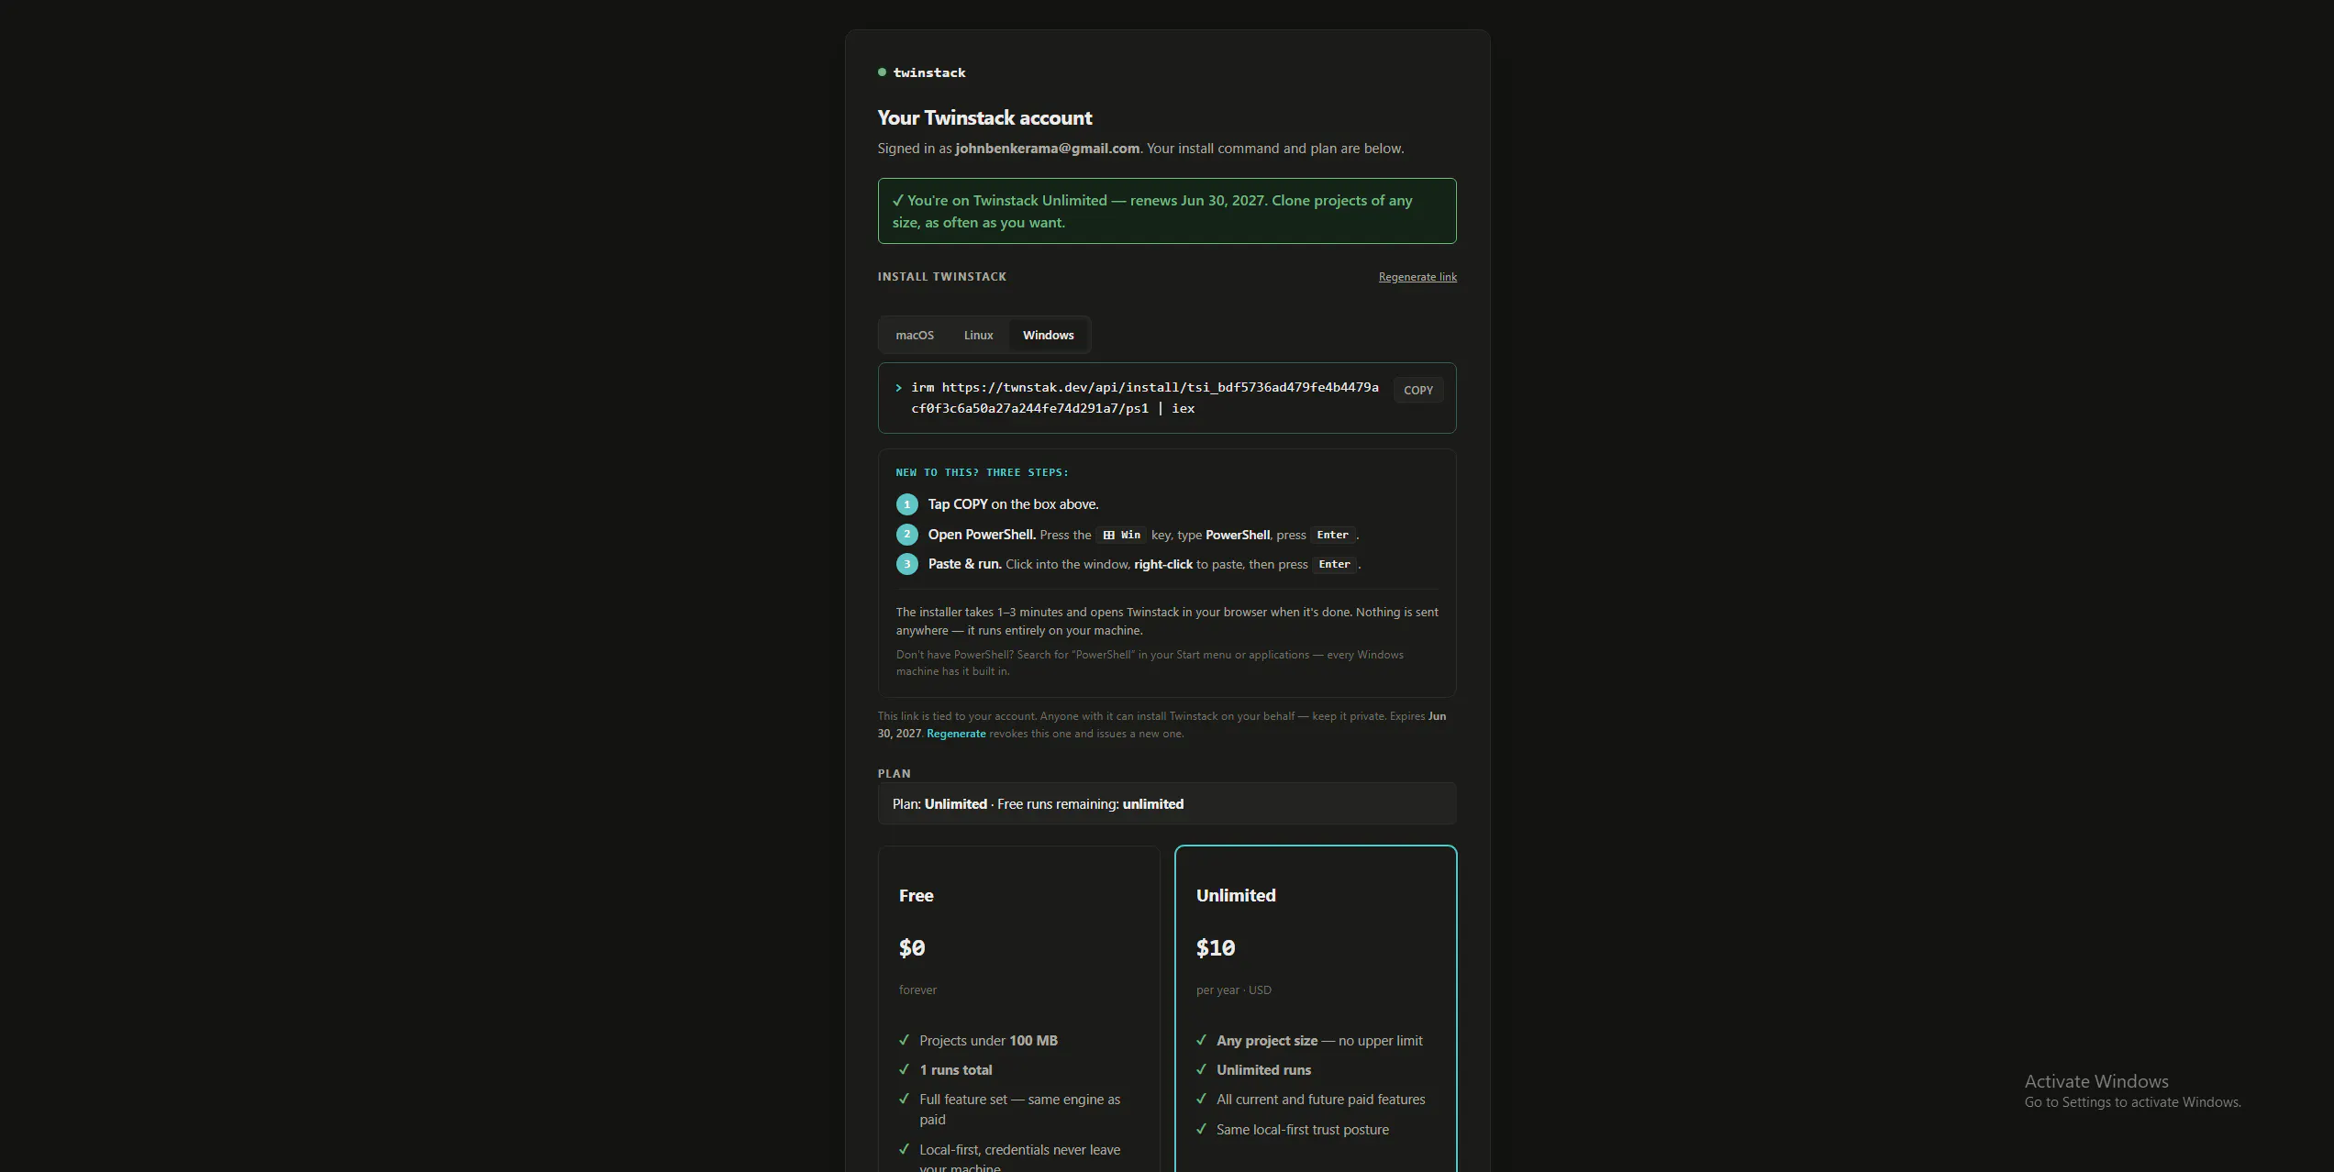Click the checkmark beside Unlimited runs

[1201, 1070]
